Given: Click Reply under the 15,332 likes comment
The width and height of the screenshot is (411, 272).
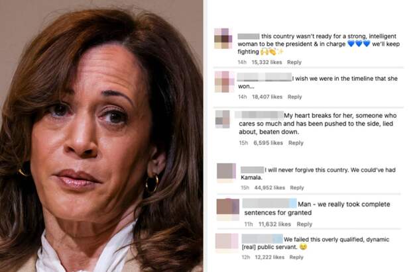Looking at the screenshot, I should pyautogui.click(x=294, y=62).
